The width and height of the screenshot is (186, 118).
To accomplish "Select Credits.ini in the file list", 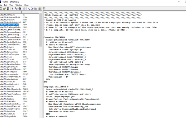I will [7, 49].
